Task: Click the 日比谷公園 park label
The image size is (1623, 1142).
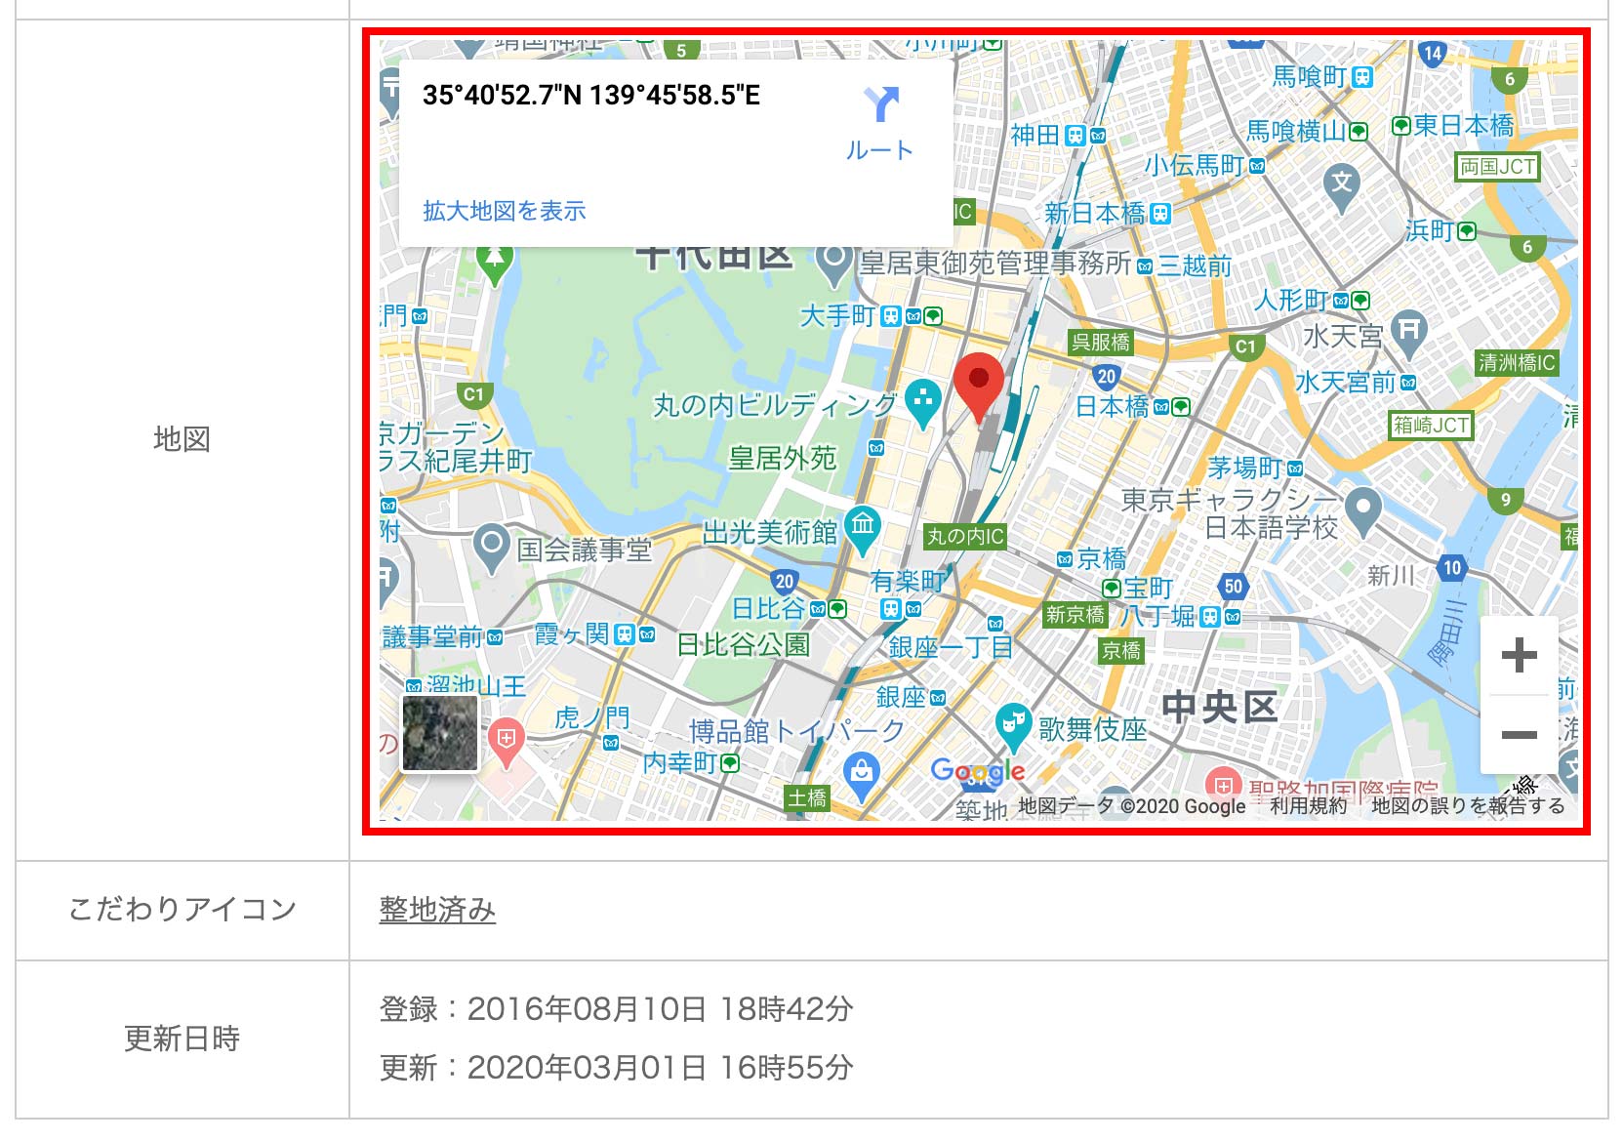Action: [744, 644]
